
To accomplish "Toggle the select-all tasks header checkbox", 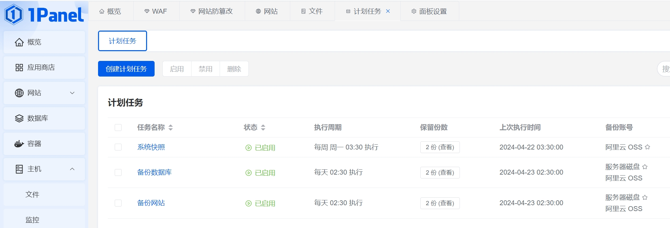I will (118, 128).
